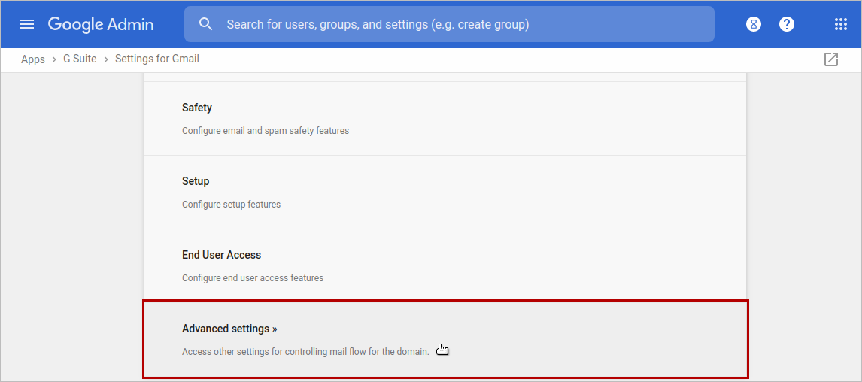Expand the End User Access section
Image resolution: width=862 pixels, height=382 pixels.
(x=221, y=255)
